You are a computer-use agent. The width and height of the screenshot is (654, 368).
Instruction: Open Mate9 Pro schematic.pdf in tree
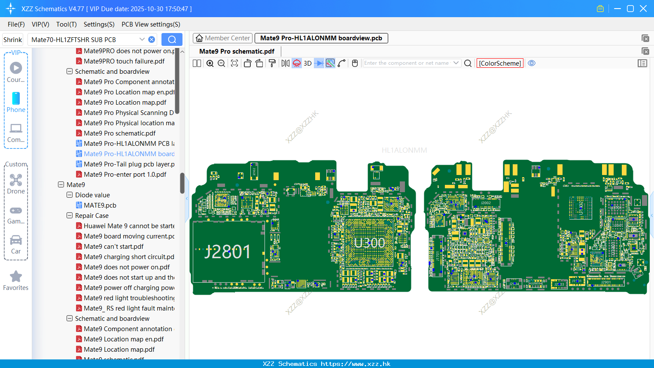click(120, 133)
